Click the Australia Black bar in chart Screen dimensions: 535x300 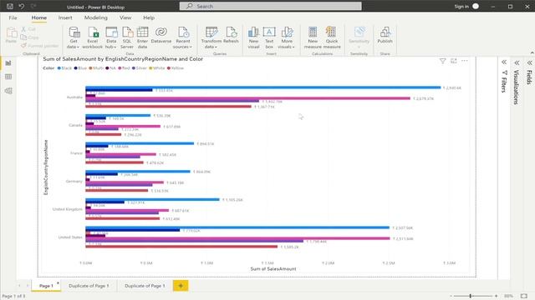point(263,87)
